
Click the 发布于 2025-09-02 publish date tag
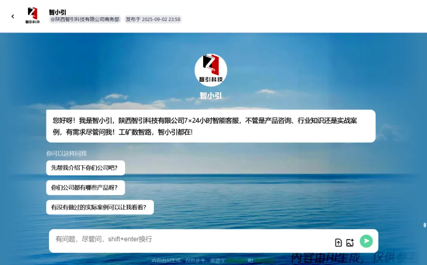[153, 19]
